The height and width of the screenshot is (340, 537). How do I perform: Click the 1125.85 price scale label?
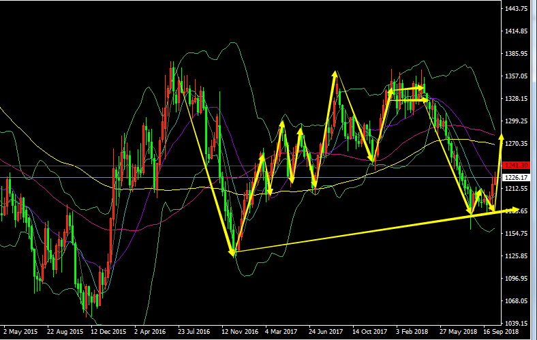coord(516,256)
